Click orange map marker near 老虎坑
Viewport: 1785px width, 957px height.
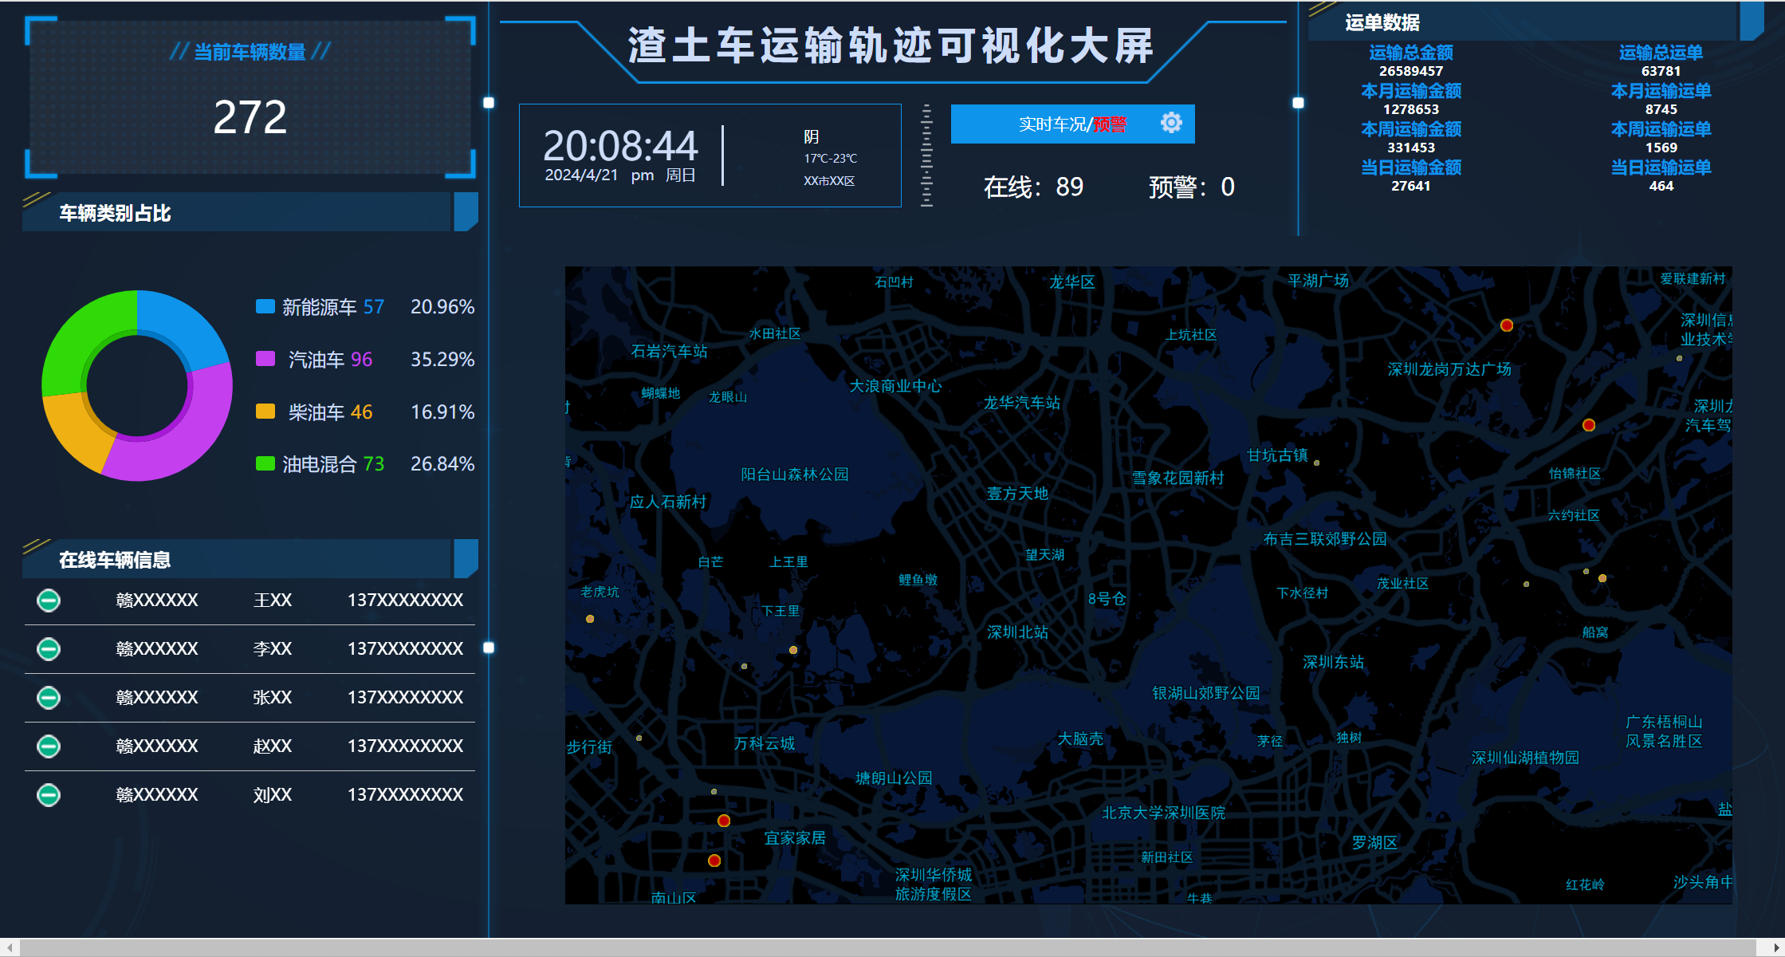[590, 619]
